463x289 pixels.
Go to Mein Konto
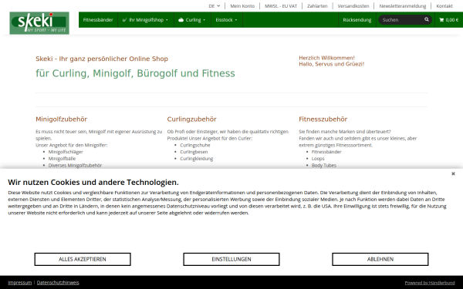242,6
